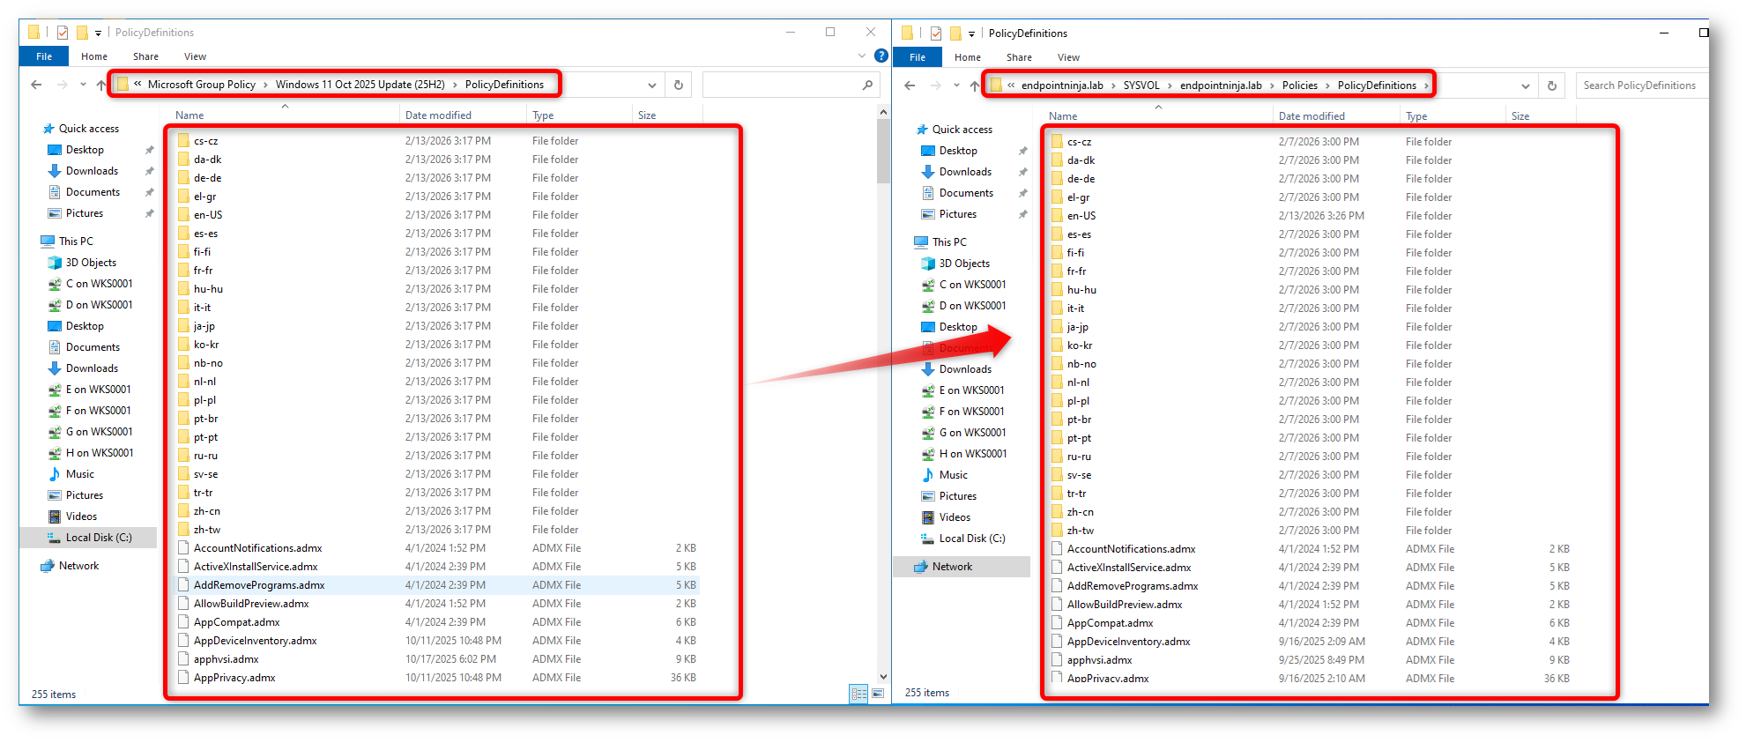Screen dimensions: 1746x743
Task: Navigate up one level in SYSVOL window
Action: coord(974,85)
